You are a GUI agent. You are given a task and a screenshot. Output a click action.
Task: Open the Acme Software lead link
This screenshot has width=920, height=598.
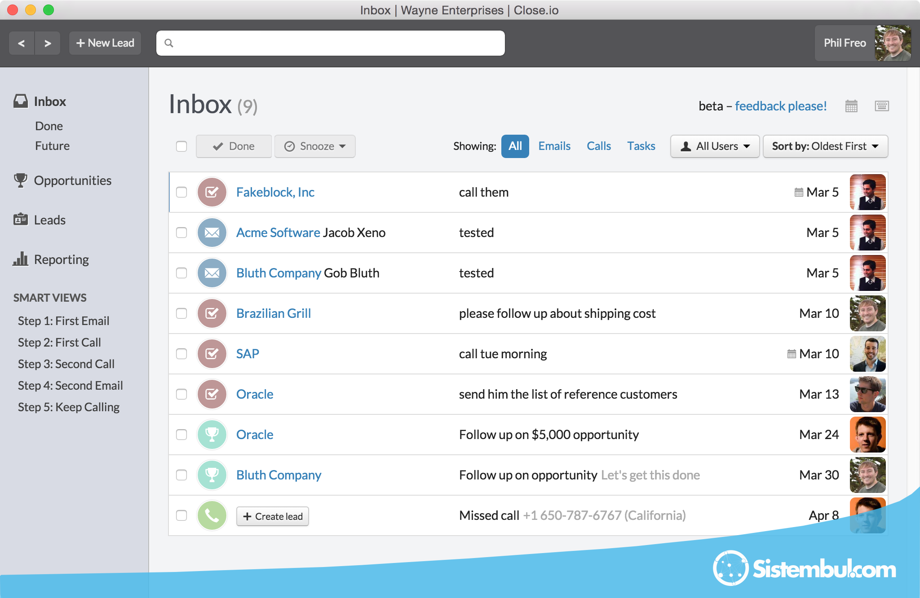[x=278, y=233]
